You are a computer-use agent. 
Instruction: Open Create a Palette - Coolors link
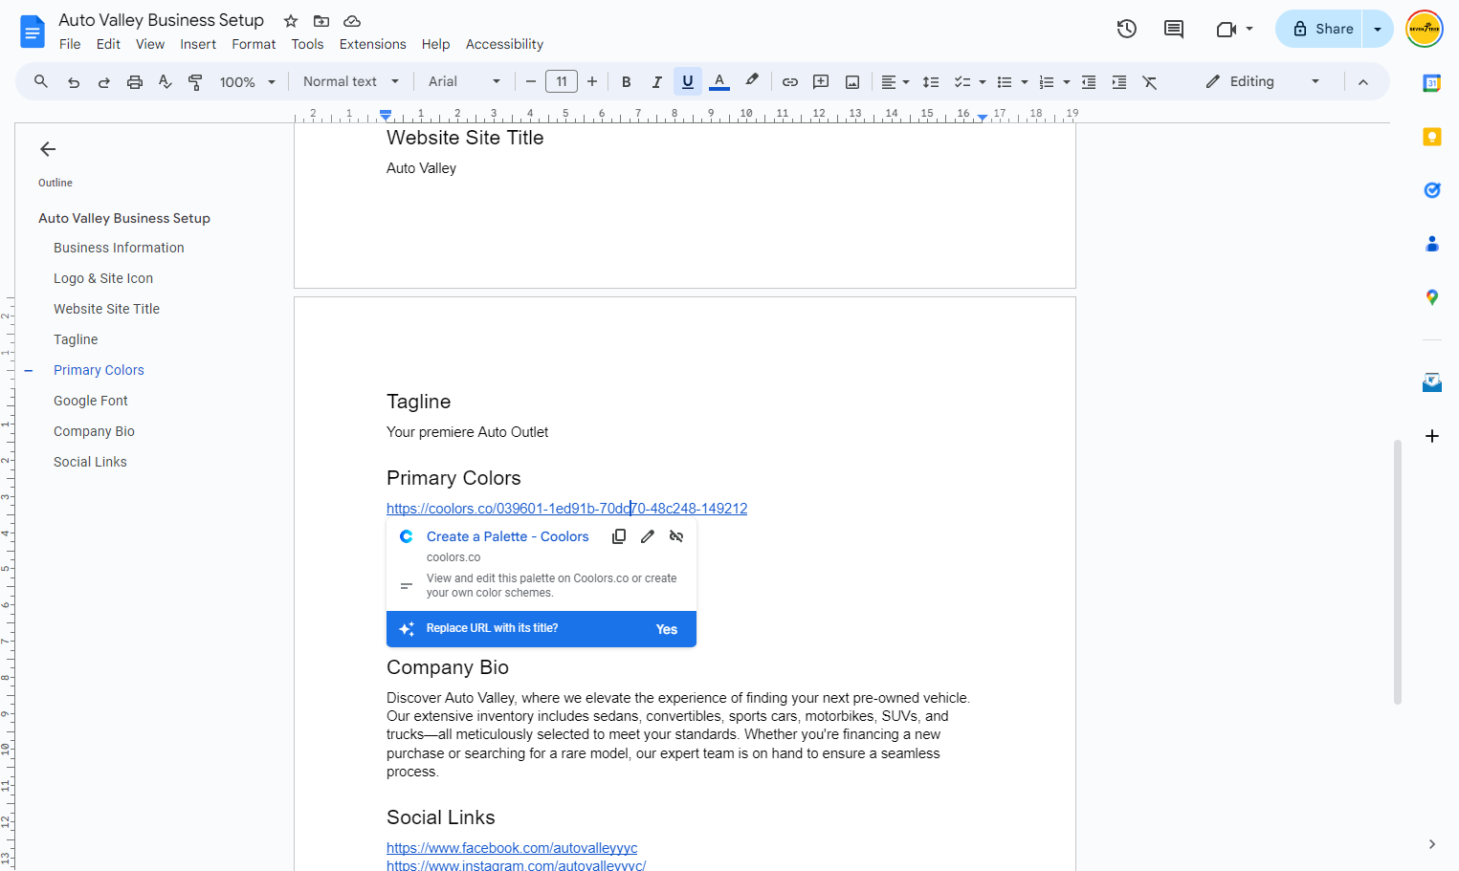(x=508, y=536)
